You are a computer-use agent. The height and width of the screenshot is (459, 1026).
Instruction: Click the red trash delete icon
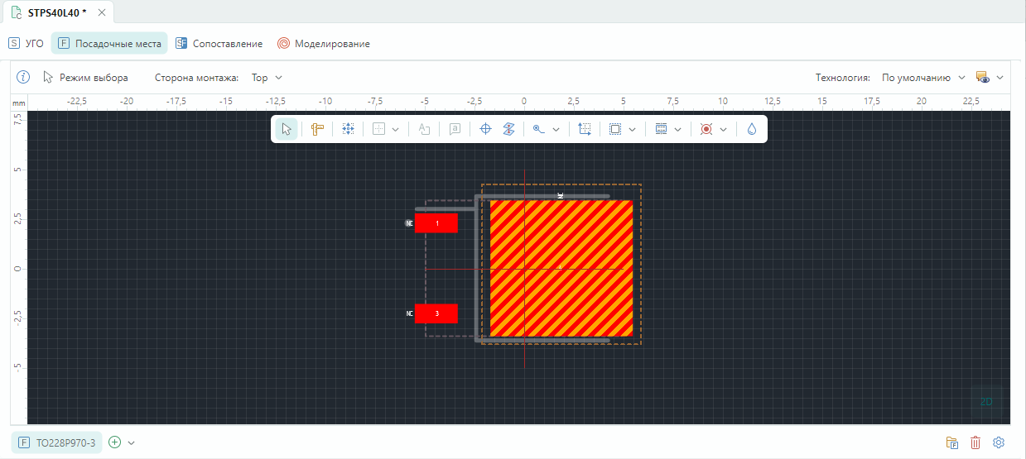(x=975, y=442)
